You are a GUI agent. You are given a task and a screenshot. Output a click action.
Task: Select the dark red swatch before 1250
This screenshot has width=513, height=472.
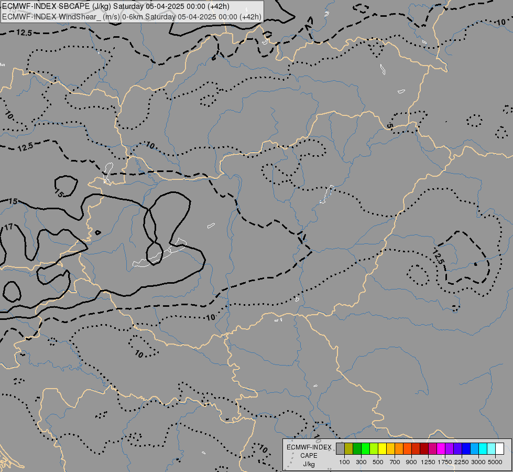pyautogui.click(x=424, y=448)
